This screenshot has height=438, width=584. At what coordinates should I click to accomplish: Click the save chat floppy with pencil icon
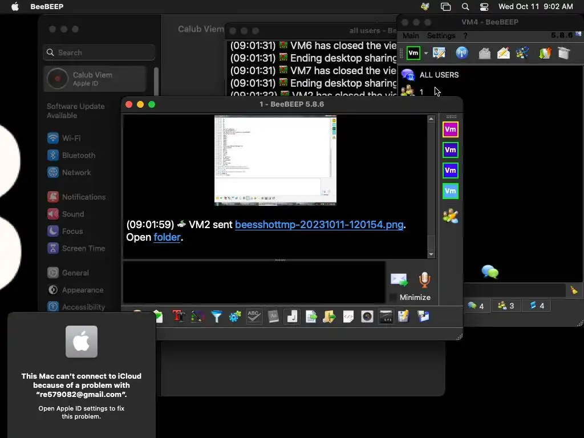pos(404,317)
